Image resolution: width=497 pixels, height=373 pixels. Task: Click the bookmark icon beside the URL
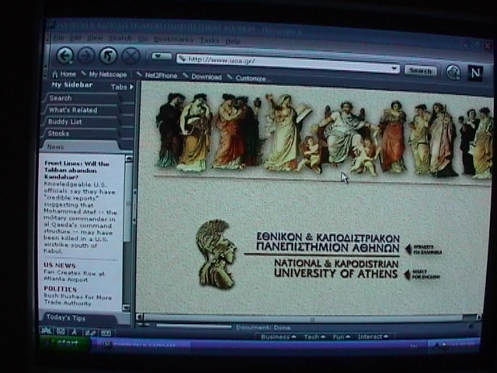pos(182,59)
